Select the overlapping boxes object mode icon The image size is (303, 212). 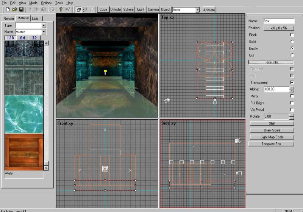[x=78, y=10]
